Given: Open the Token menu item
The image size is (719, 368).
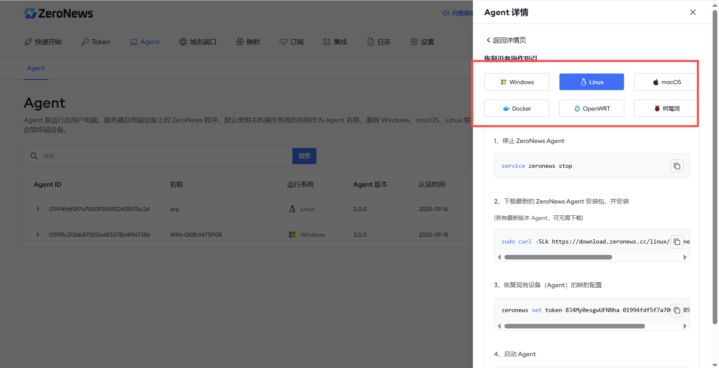Looking at the screenshot, I should 96,42.
